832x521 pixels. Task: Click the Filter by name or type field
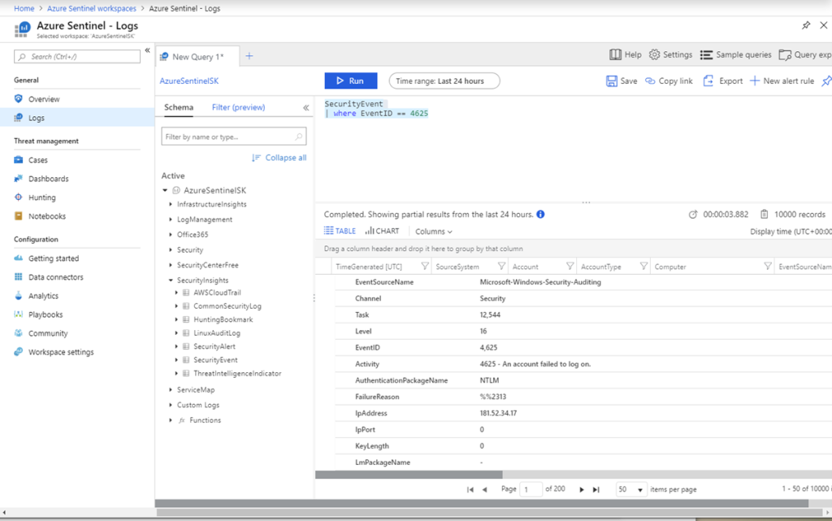(233, 137)
